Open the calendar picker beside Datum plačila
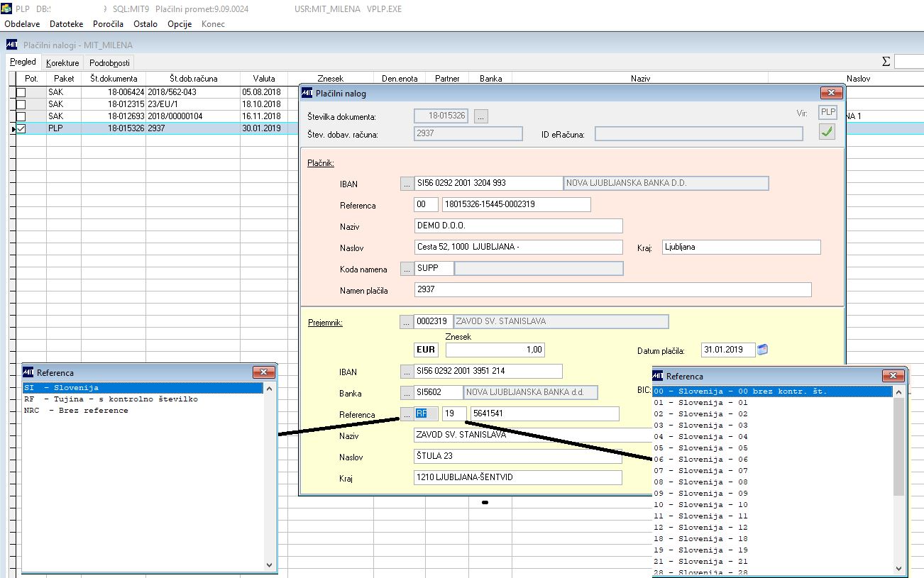This screenshot has width=924, height=578. [763, 350]
